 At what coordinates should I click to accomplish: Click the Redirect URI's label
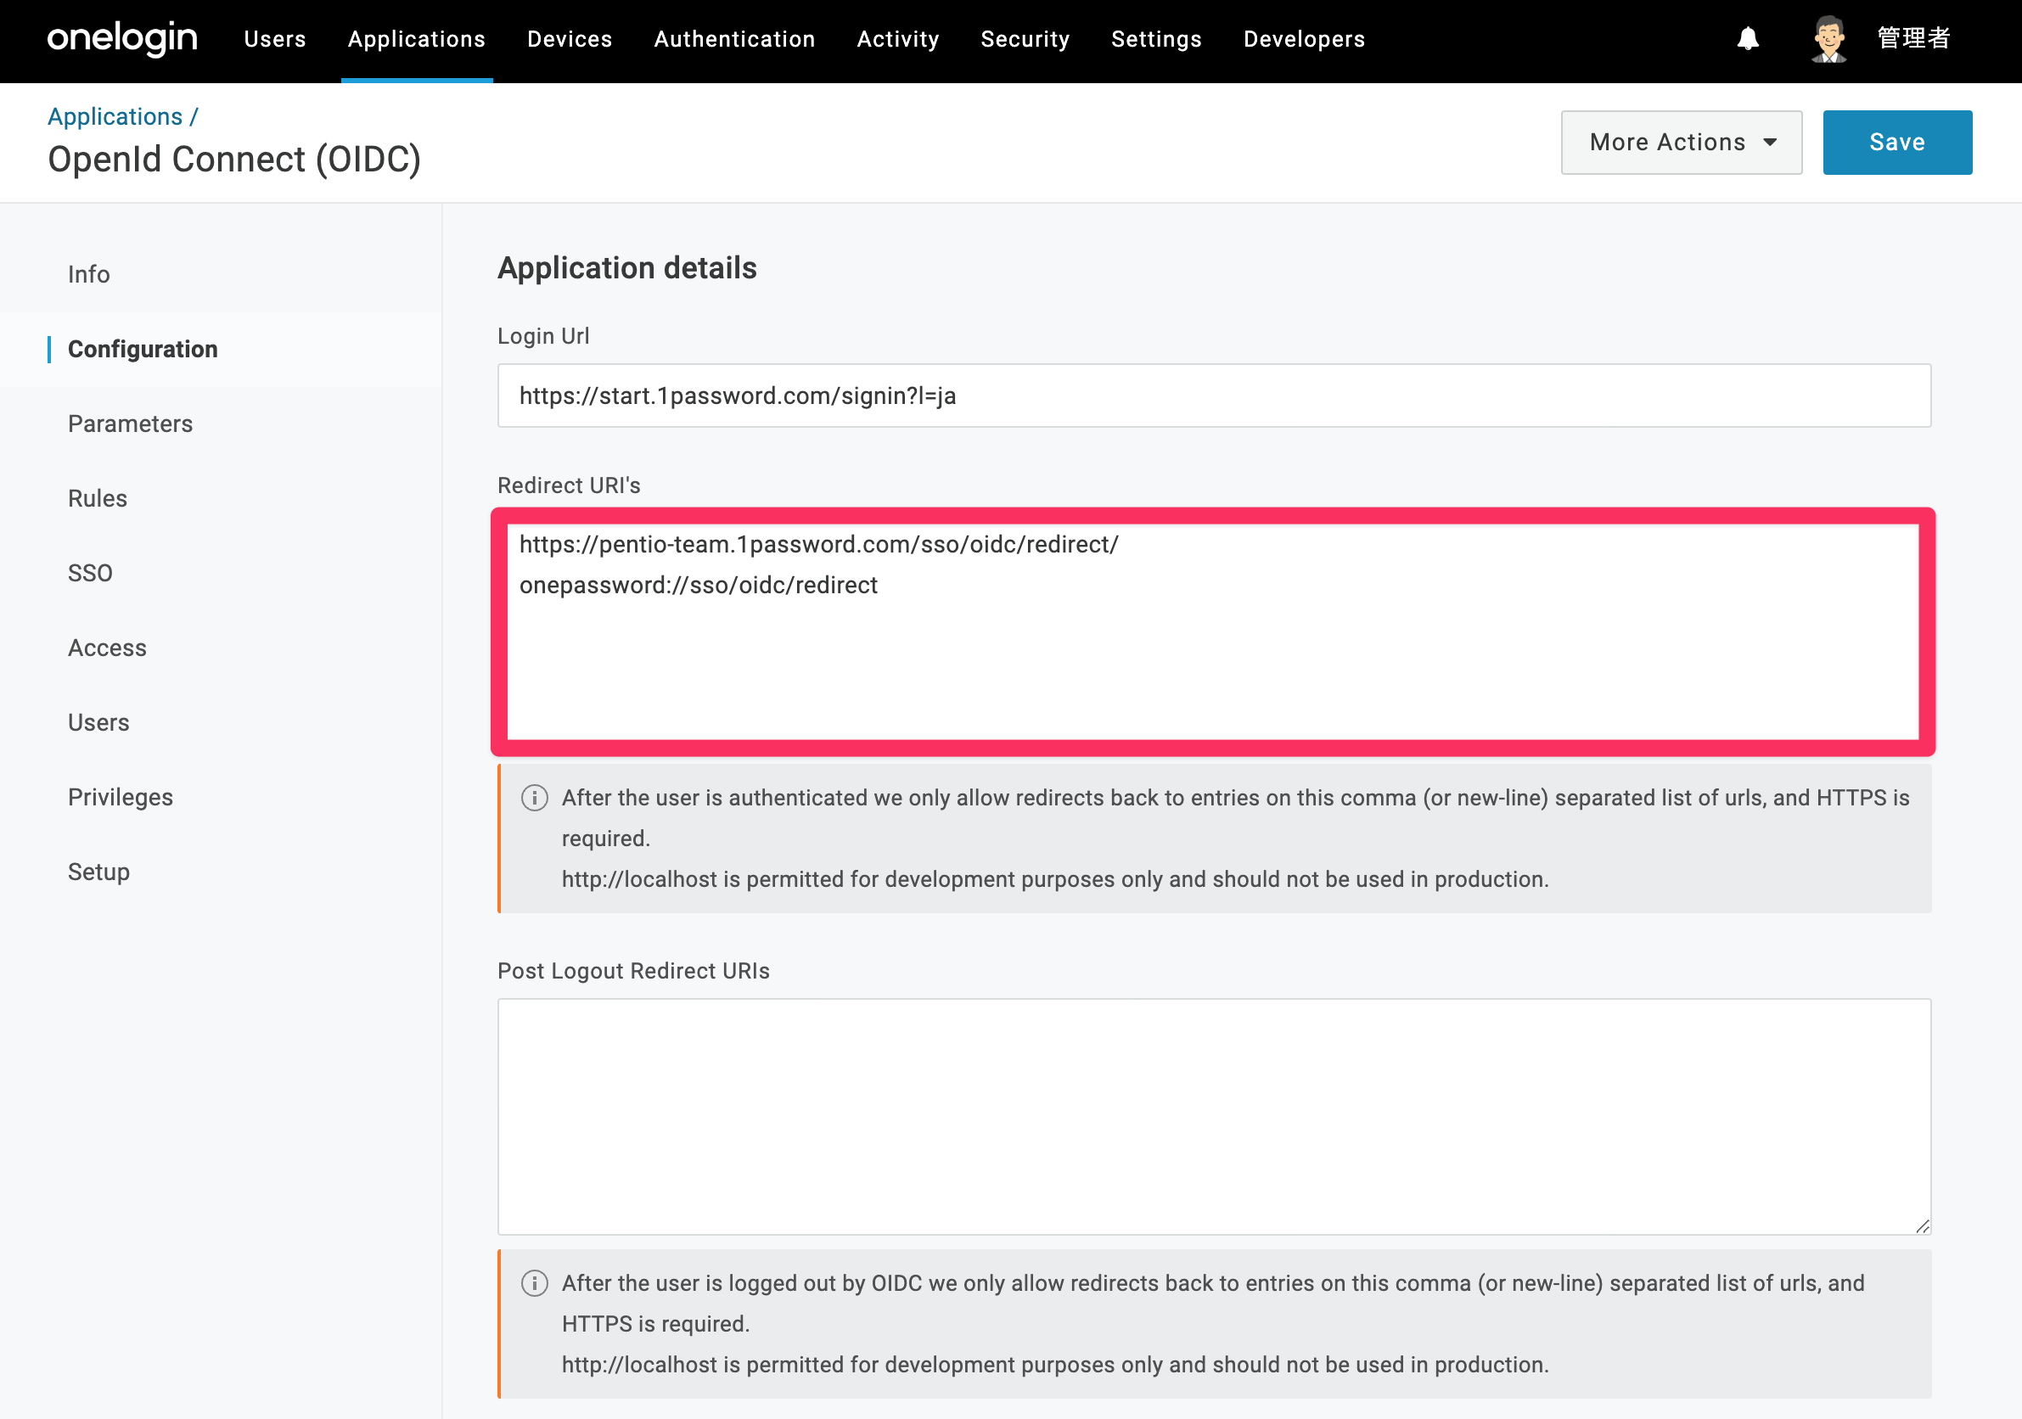pyautogui.click(x=569, y=486)
